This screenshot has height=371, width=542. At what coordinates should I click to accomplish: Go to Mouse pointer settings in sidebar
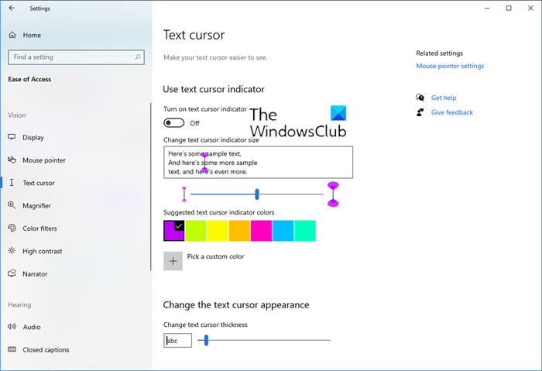coord(44,160)
